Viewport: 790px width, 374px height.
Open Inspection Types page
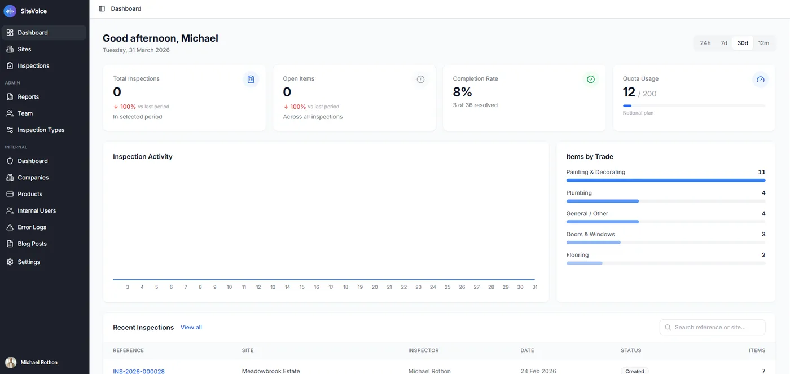pos(44,130)
